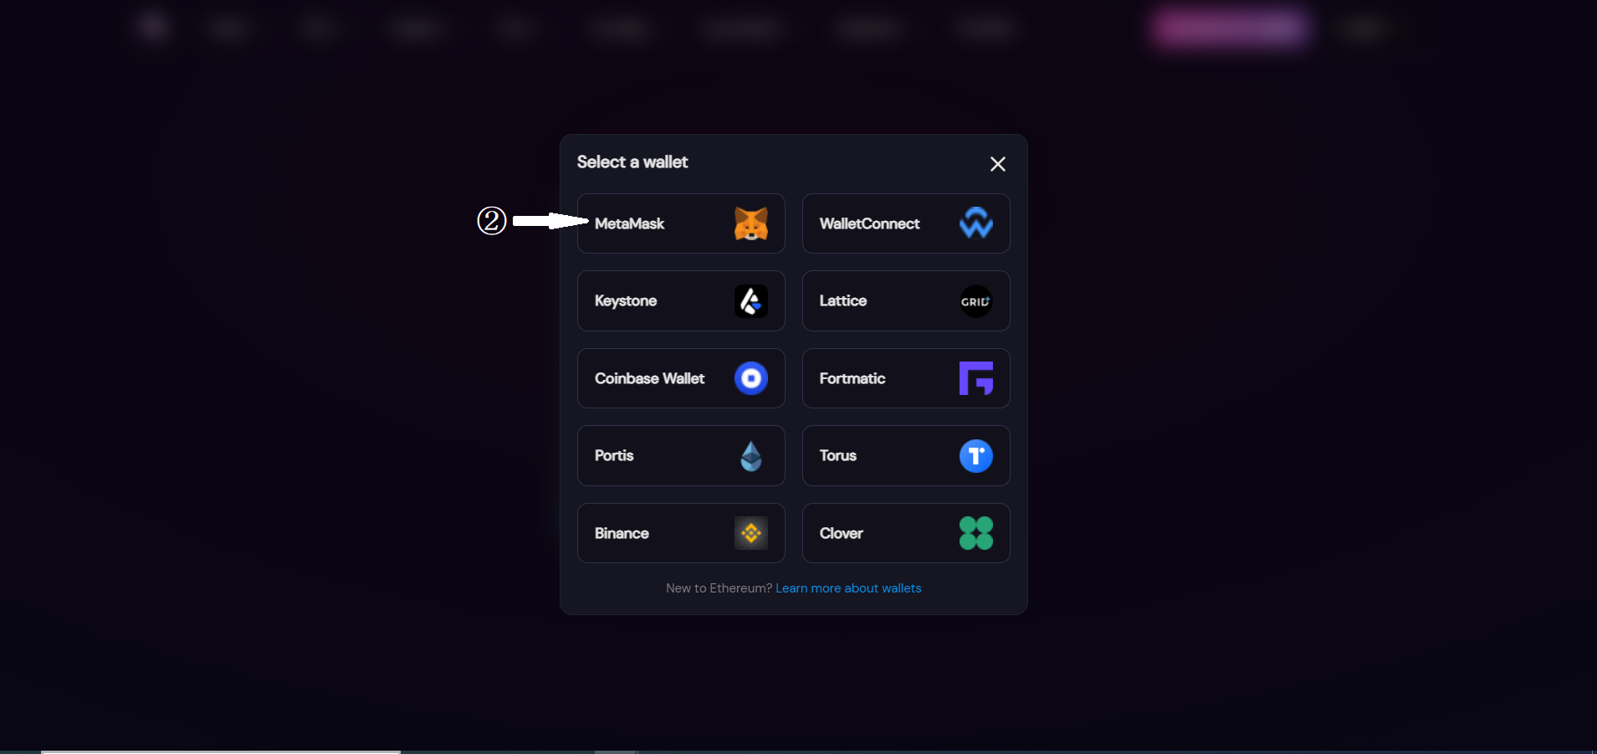Choose the Fortmatic wallet label

[x=852, y=378]
